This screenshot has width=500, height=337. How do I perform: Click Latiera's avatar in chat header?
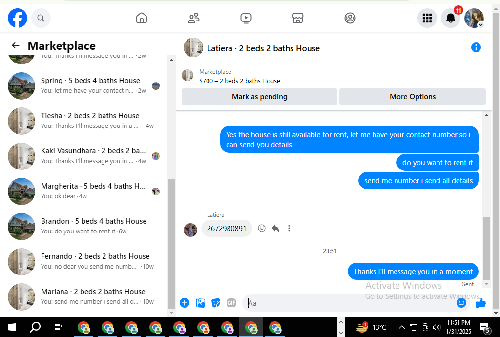[193, 47]
